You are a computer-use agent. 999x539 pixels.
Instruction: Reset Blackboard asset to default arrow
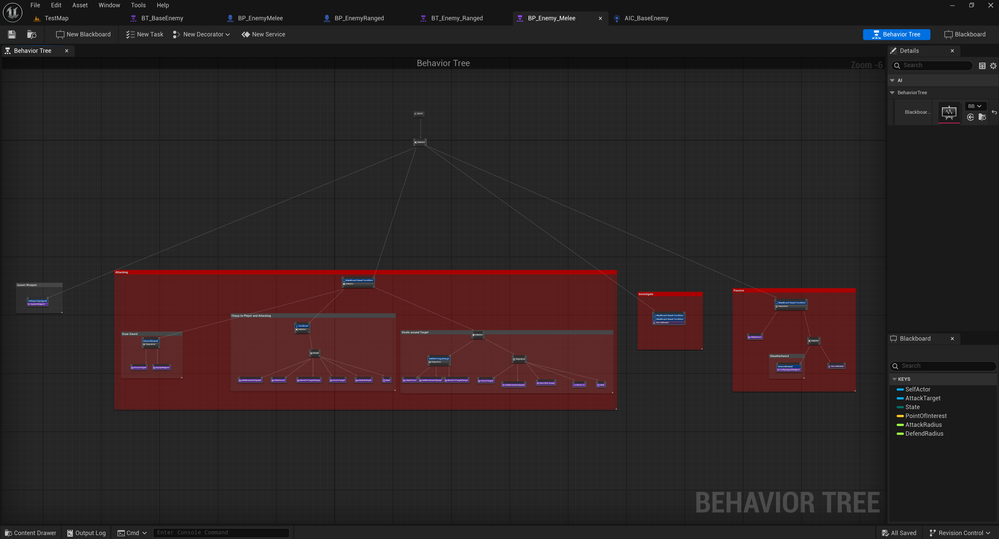tap(994, 112)
